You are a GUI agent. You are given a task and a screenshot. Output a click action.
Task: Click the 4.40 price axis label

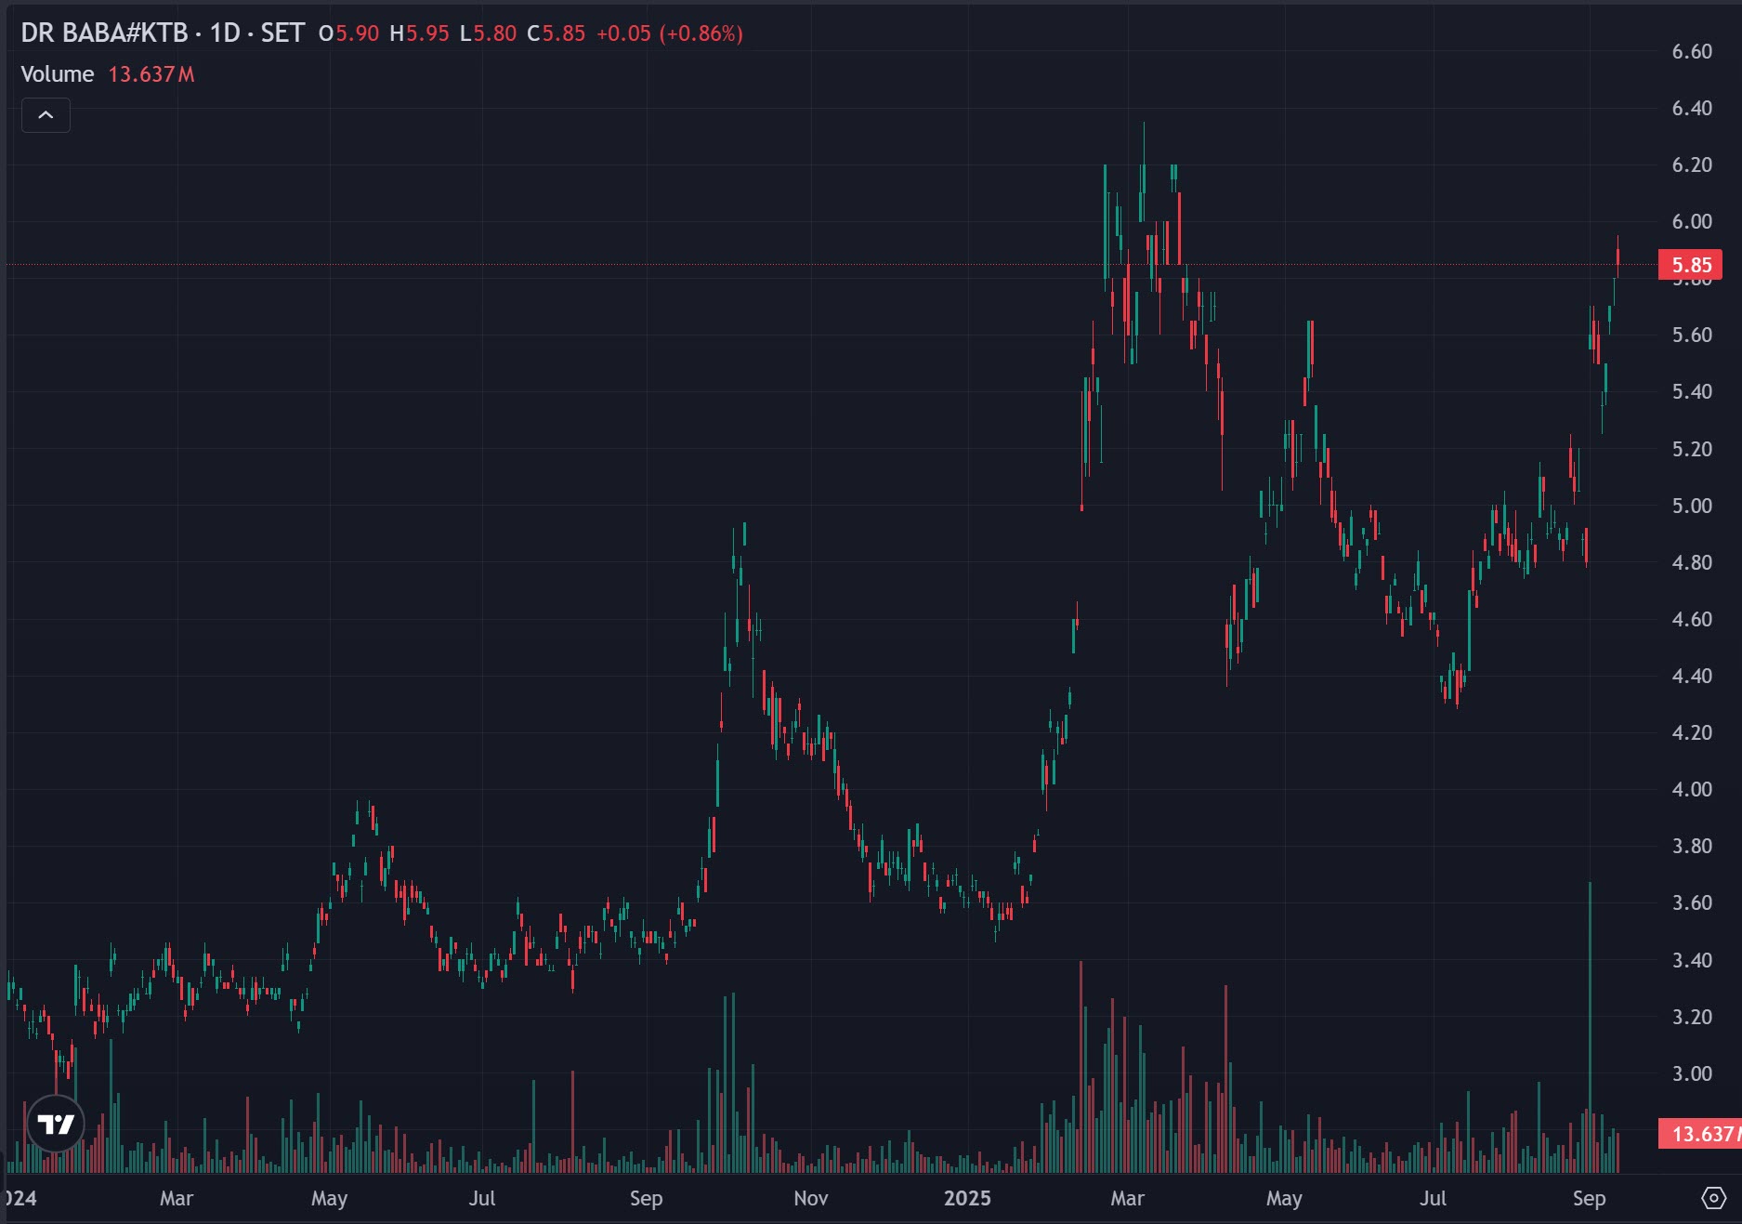click(1692, 677)
